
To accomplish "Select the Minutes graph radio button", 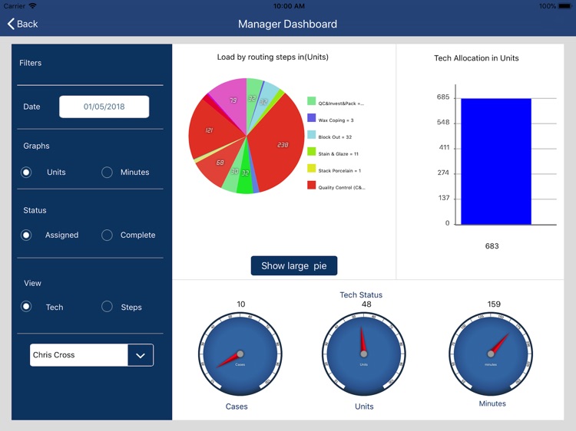I will [107, 172].
